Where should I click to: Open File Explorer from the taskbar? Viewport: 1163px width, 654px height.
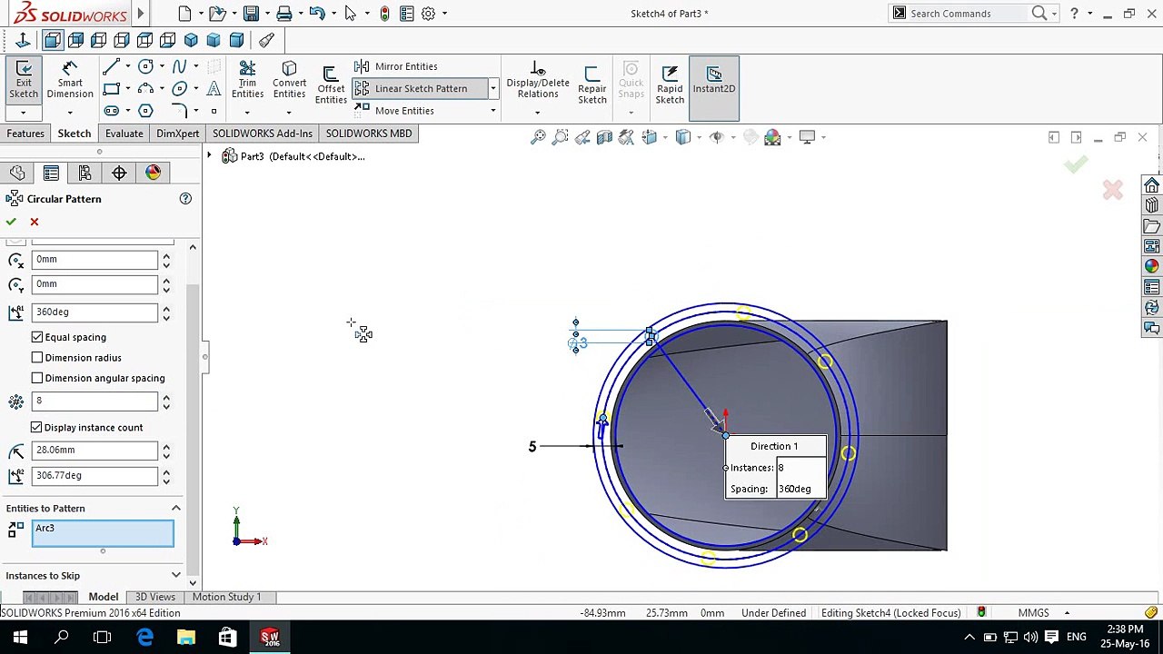click(186, 638)
